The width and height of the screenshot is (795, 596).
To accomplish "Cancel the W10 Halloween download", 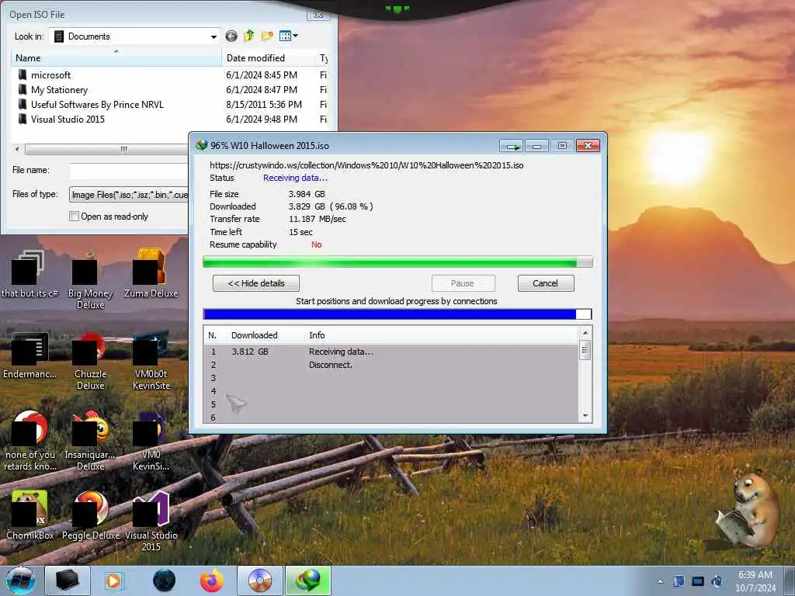I will (546, 283).
